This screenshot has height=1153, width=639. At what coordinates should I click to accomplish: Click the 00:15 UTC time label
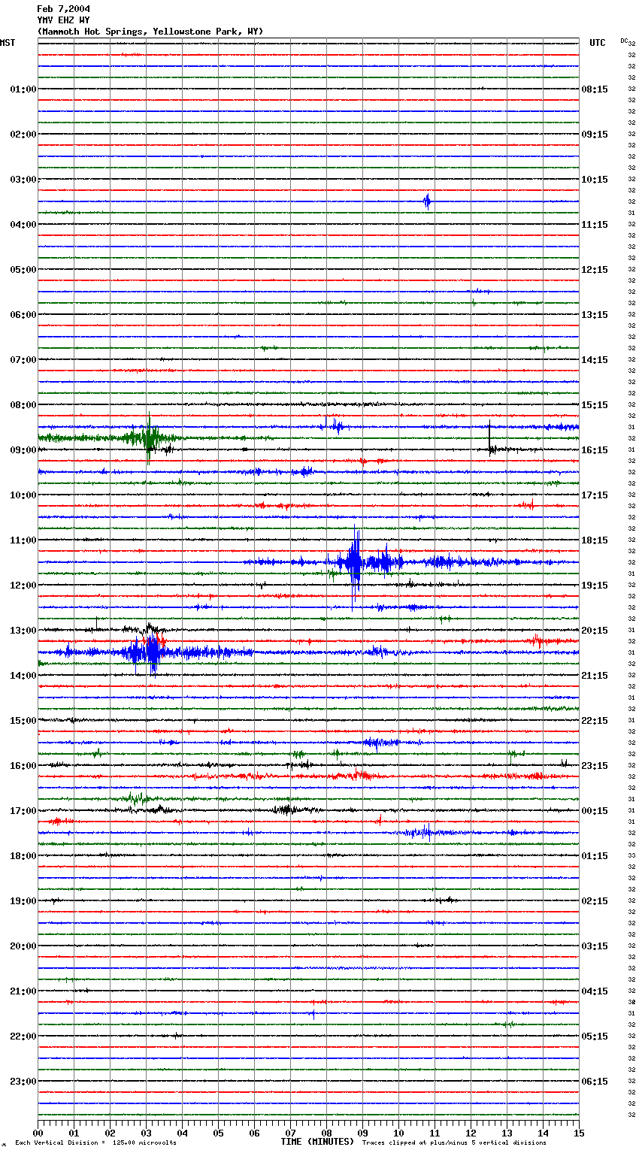595,811
